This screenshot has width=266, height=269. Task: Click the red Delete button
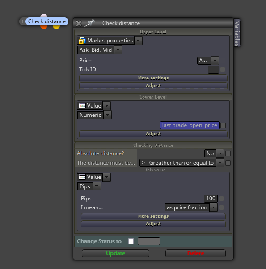(x=195, y=253)
